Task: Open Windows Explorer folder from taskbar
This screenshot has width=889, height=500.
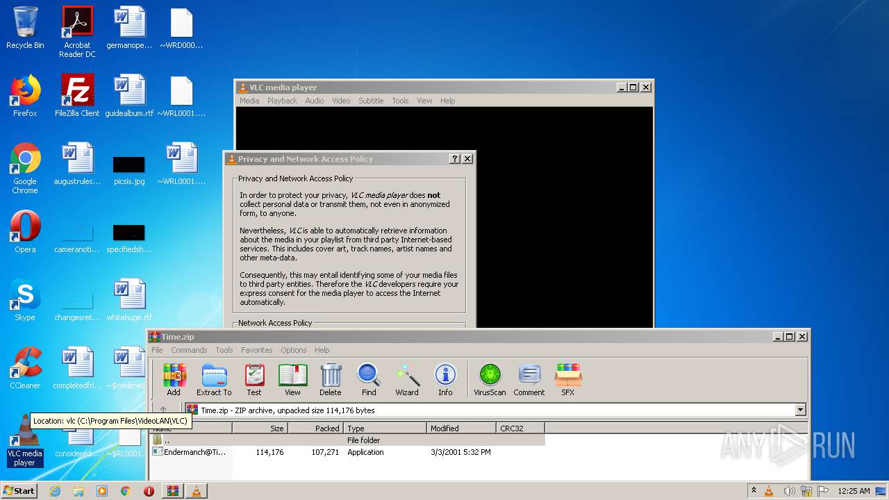Action: point(78,491)
